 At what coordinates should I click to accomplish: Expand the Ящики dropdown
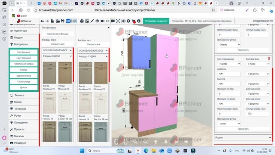[243, 138]
